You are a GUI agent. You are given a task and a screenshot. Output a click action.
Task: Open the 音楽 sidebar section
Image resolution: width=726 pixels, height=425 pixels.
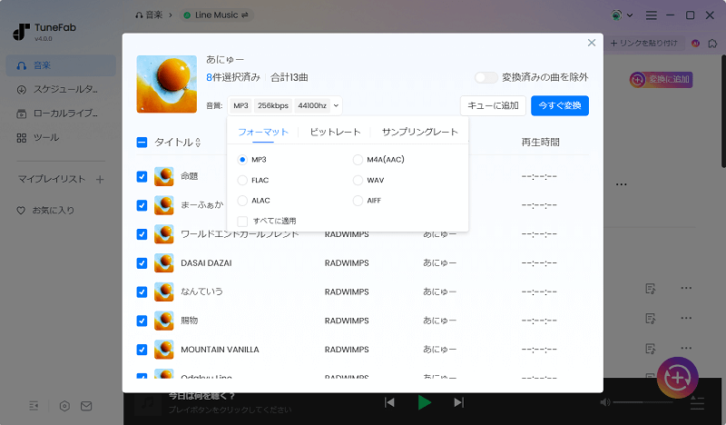point(61,65)
